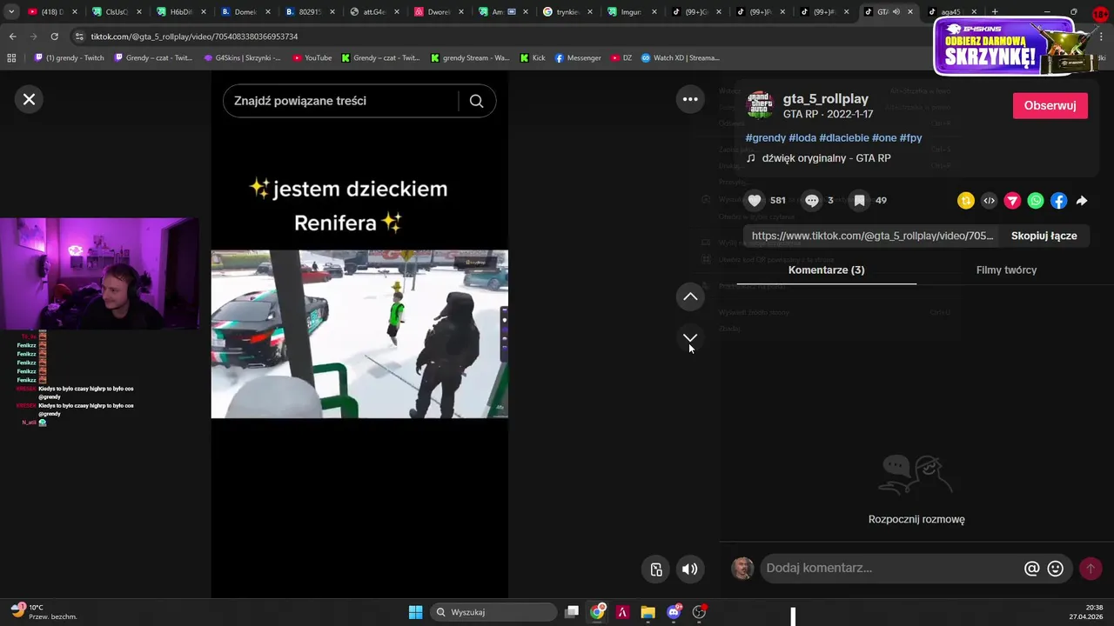
Task: Go to previous video with up chevron
Action: point(690,297)
